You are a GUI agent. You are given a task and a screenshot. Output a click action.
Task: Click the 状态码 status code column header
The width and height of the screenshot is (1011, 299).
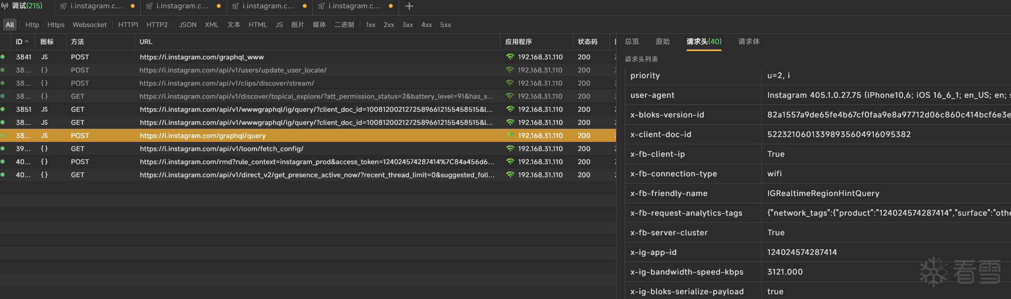591,42
